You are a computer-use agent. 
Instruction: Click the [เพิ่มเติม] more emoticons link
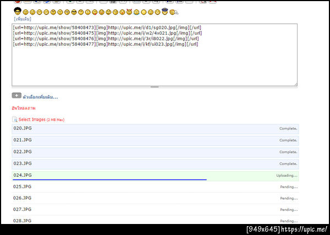pyautogui.click(x=23, y=19)
